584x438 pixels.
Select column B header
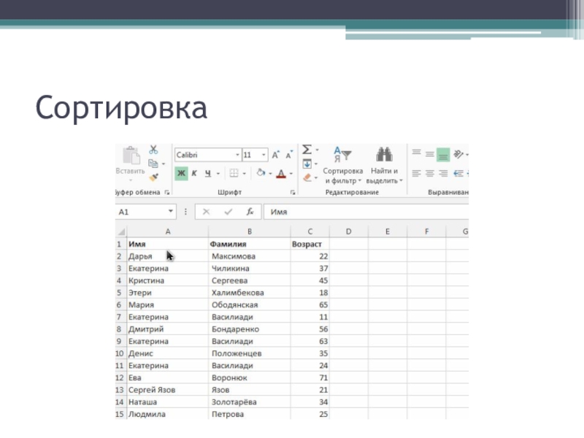click(x=250, y=231)
